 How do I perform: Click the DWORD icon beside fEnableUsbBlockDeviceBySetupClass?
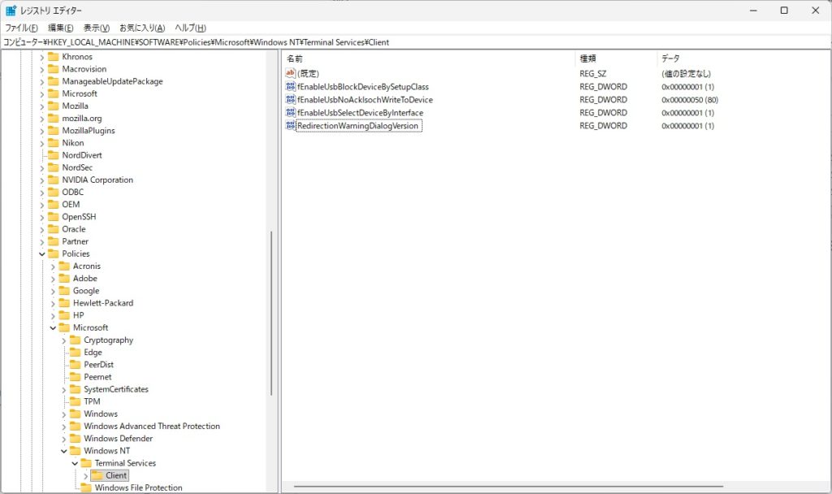pyautogui.click(x=291, y=87)
